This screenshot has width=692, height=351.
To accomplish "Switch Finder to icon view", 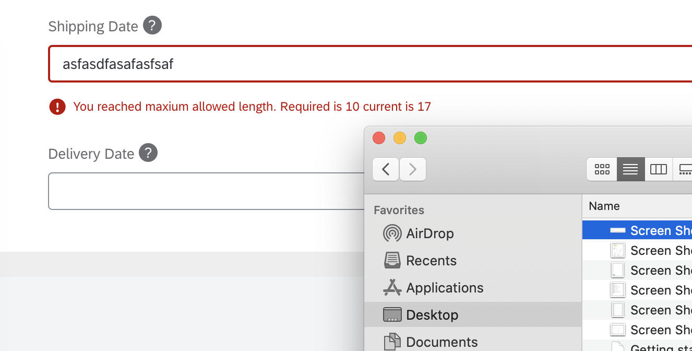I will (x=602, y=169).
